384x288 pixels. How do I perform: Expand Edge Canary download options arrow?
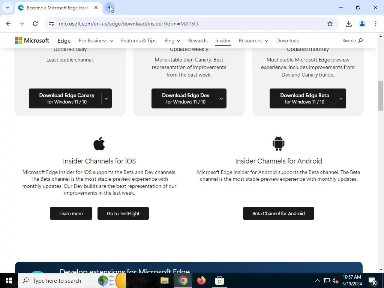tap(106, 99)
